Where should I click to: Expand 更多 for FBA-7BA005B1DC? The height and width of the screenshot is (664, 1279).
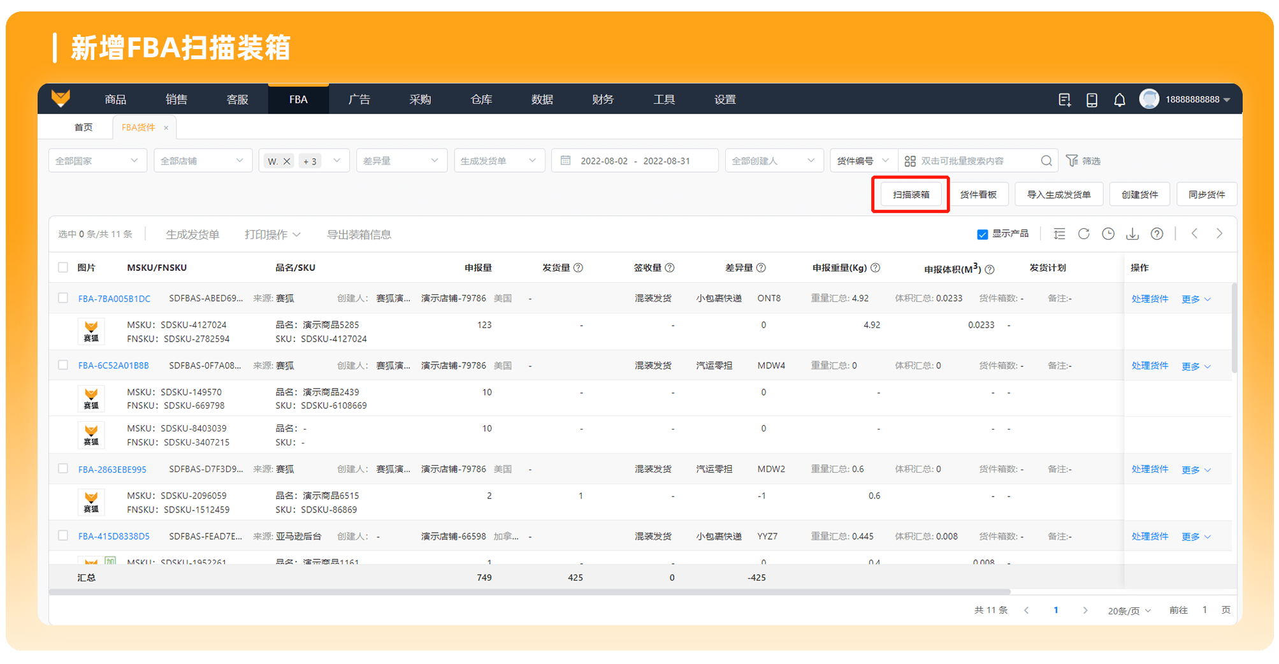[x=1196, y=299]
